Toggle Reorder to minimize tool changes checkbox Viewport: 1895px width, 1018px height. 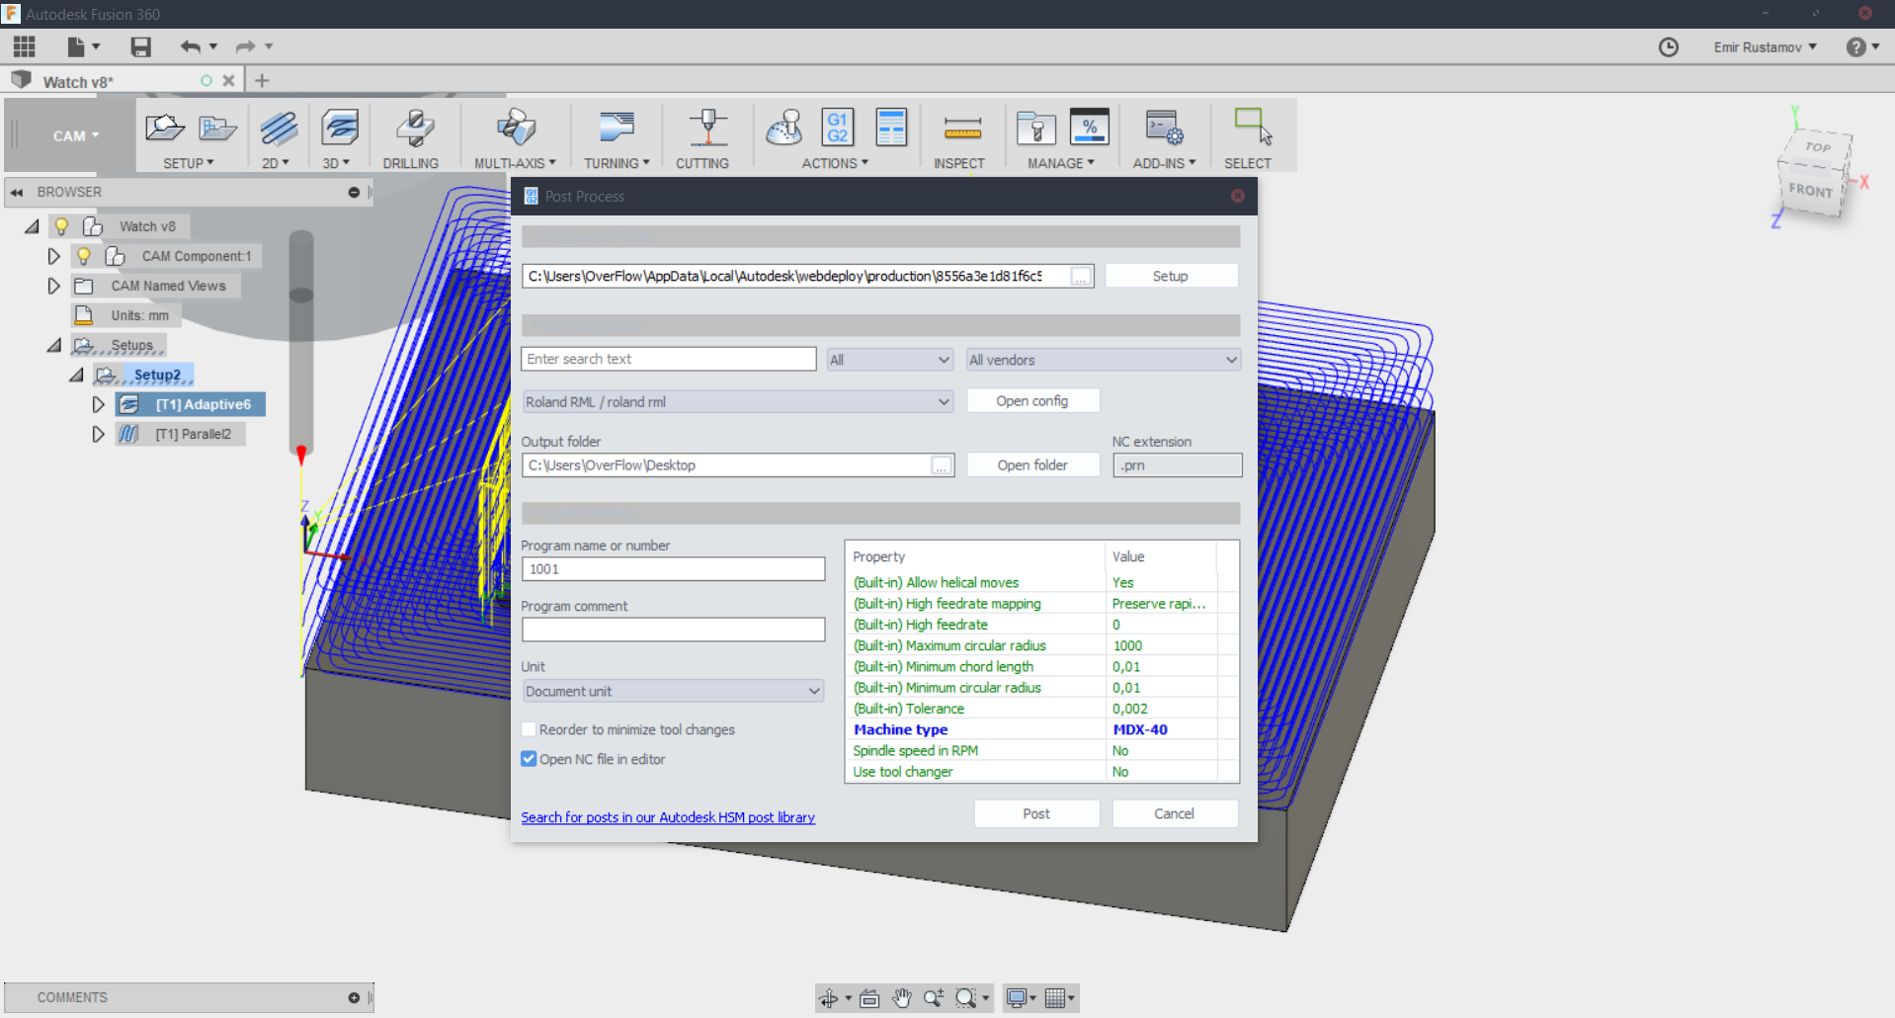click(529, 729)
